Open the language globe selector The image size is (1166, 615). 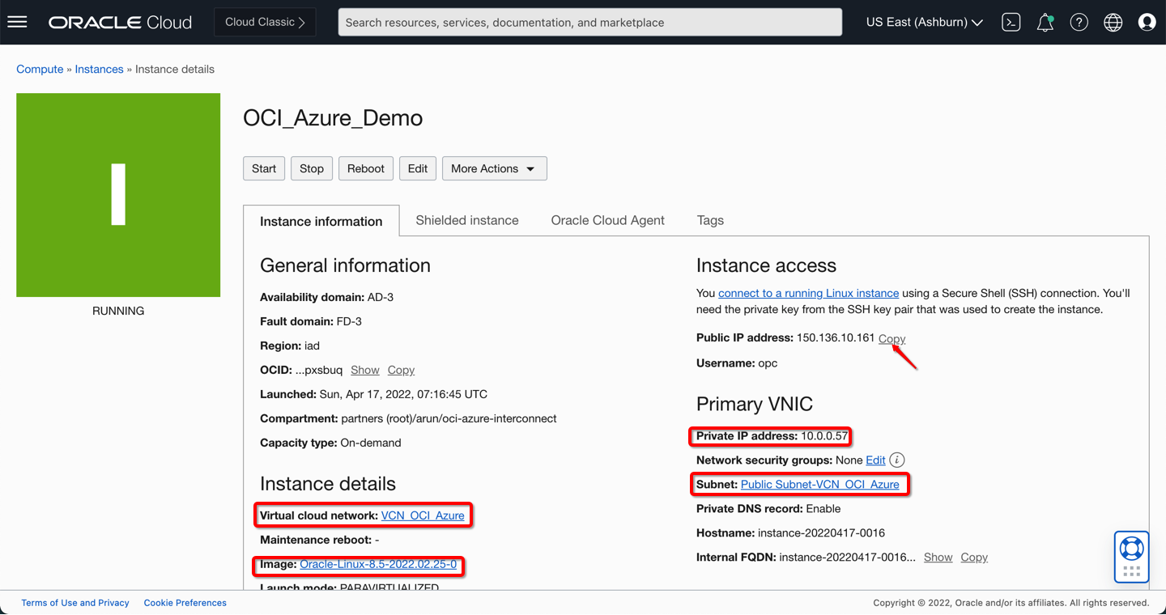(1113, 23)
